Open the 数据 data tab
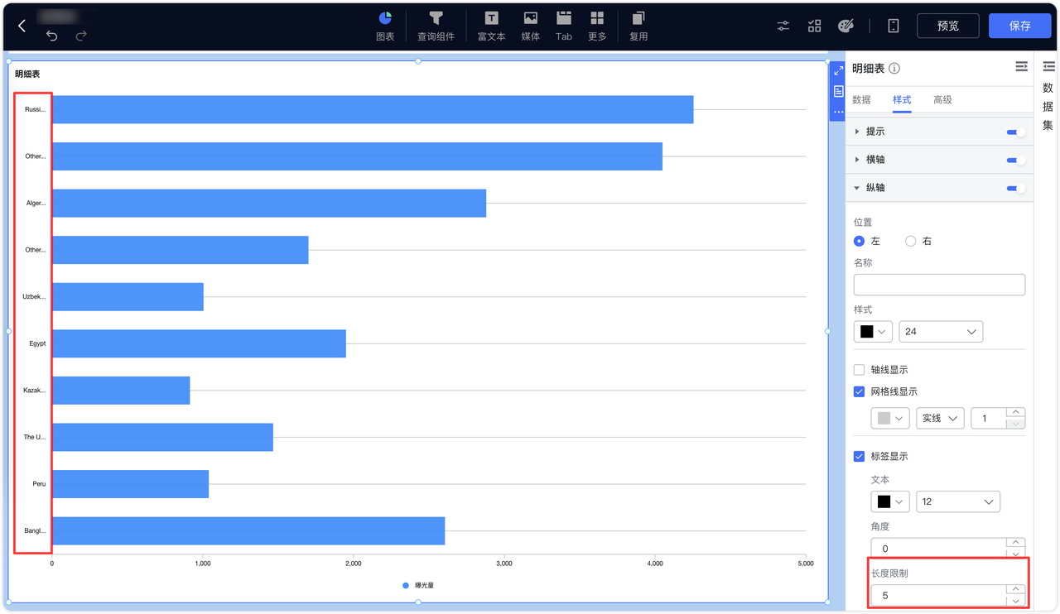Screen dimensions: 1060x614 click(861, 99)
